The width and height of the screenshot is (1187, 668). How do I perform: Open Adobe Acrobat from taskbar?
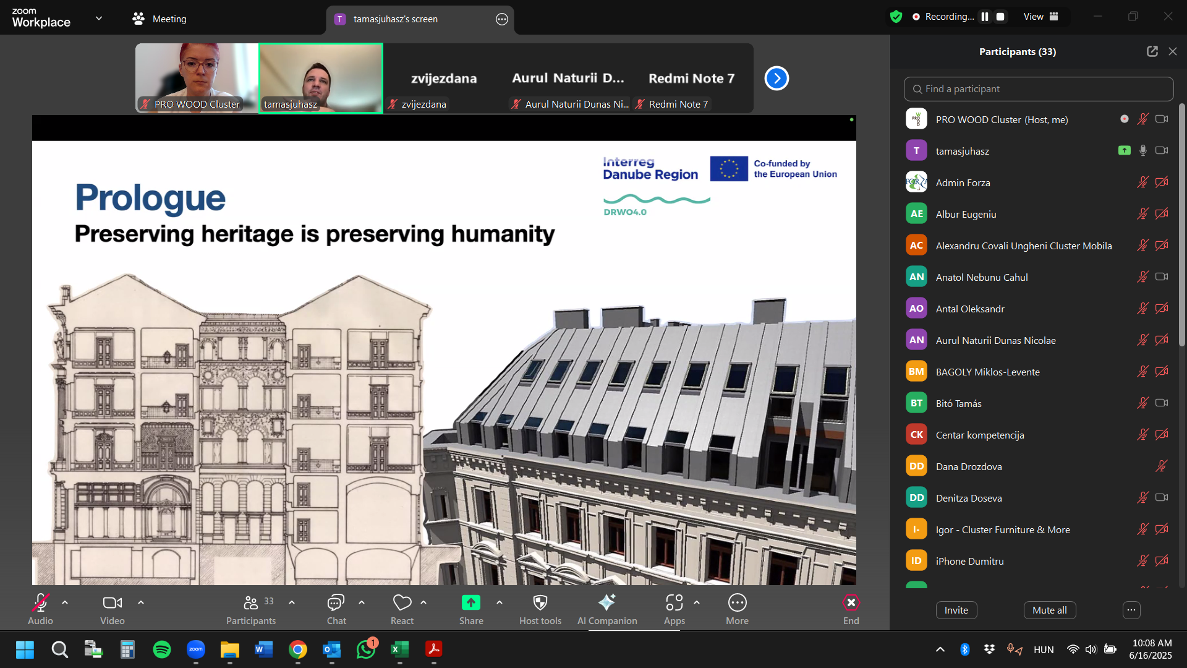point(434,649)
